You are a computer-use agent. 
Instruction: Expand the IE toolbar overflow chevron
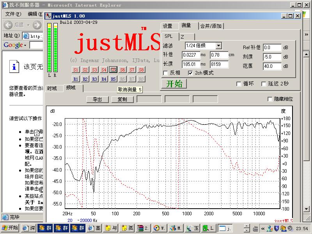pos(307,35)
